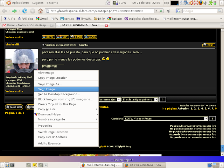224x168 pixels.
Task: Choose Add to Evernote from the context menu
Action: [66, 143]
